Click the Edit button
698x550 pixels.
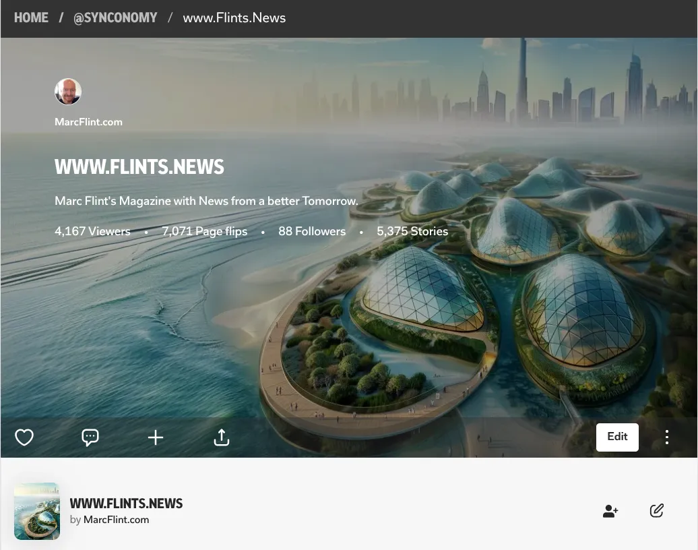click(x=617, y=437)
